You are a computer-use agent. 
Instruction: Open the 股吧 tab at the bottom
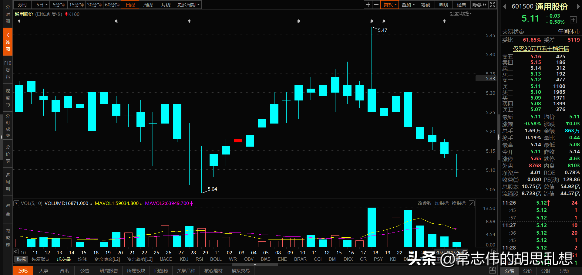pos(22,270)
